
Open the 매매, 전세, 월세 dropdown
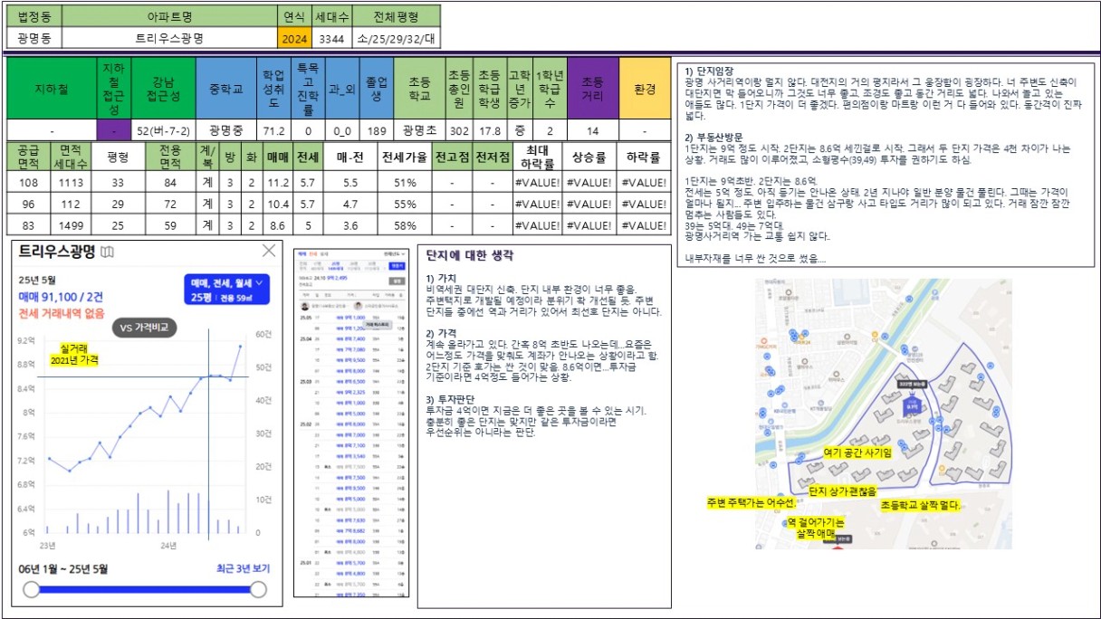point(226,290)
